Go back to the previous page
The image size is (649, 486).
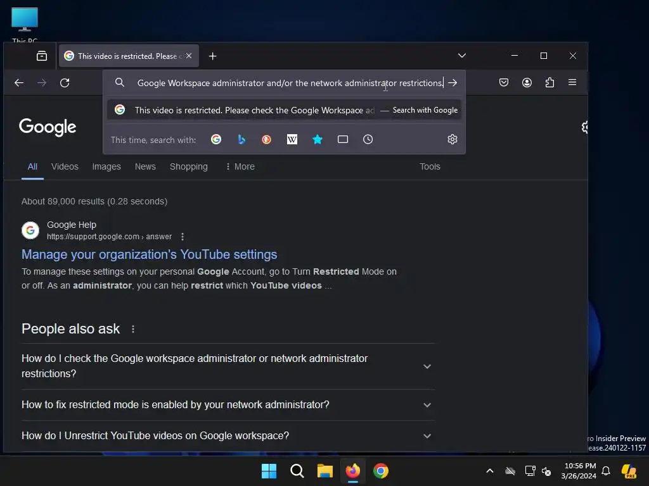(x=19, y=83)
